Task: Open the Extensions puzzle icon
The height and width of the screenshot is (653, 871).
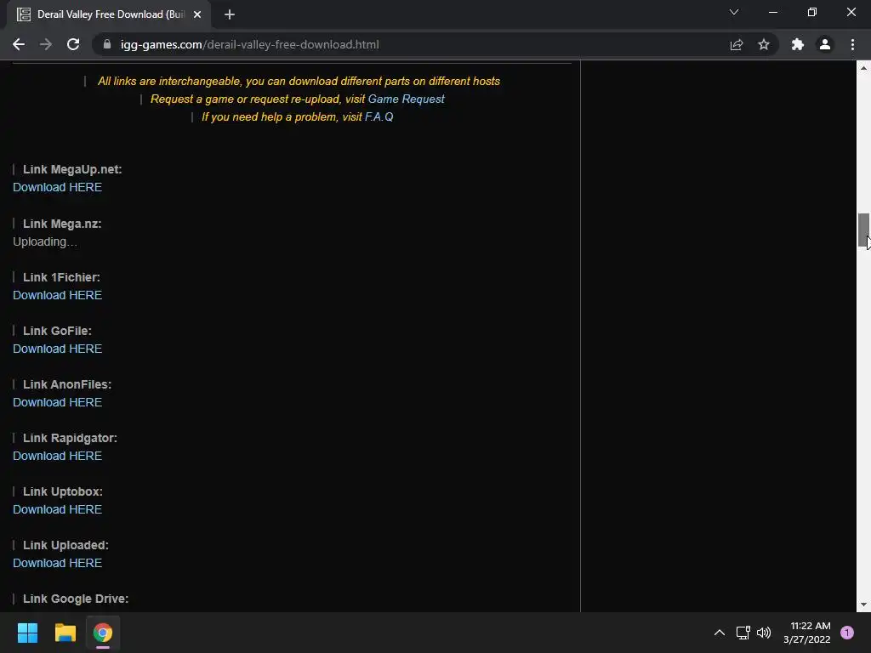Action: 798,44
